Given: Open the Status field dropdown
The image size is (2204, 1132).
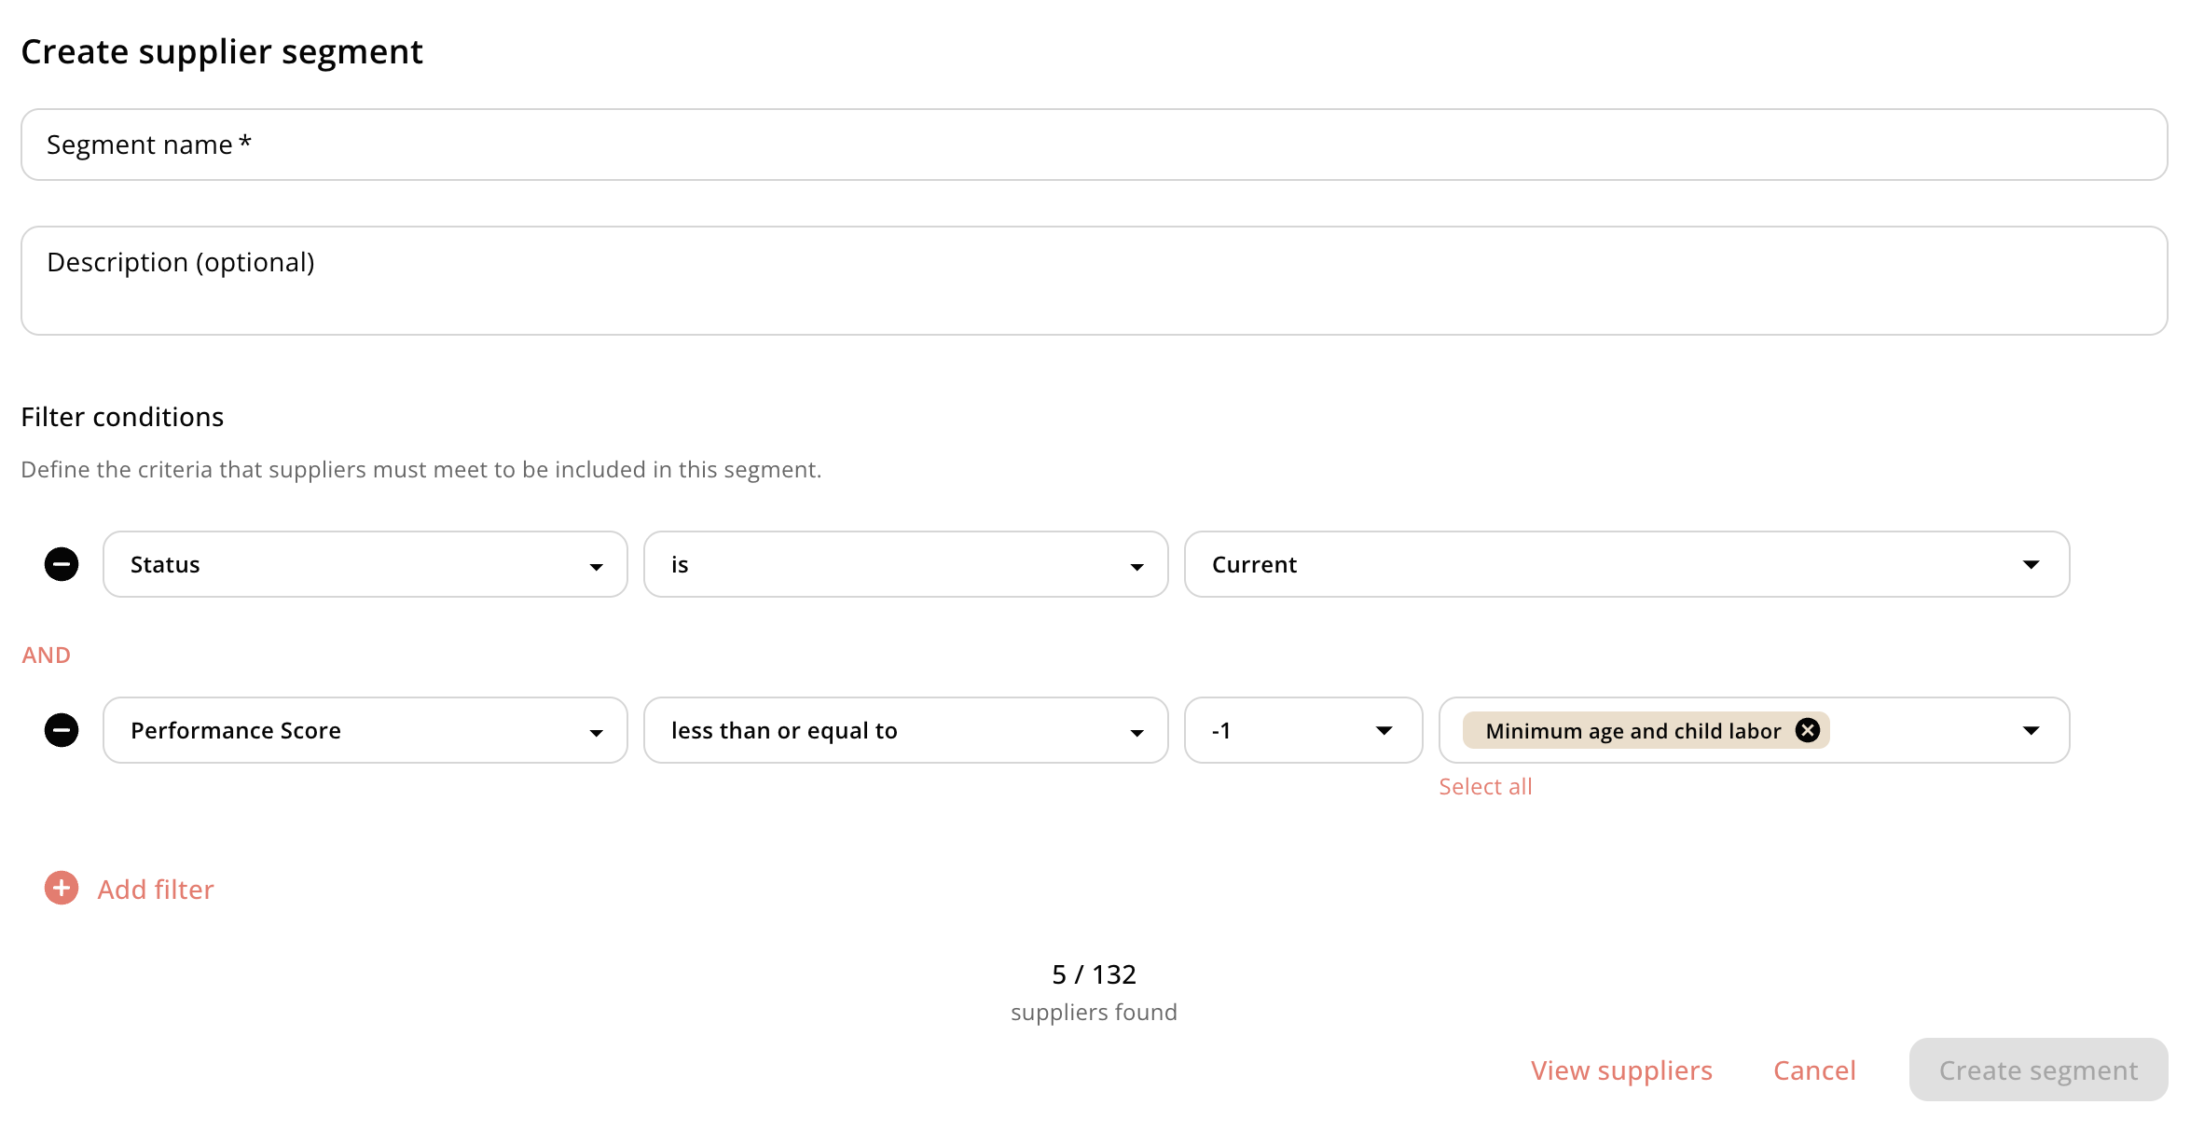Looking at the screenshot, I should point(365,564).
